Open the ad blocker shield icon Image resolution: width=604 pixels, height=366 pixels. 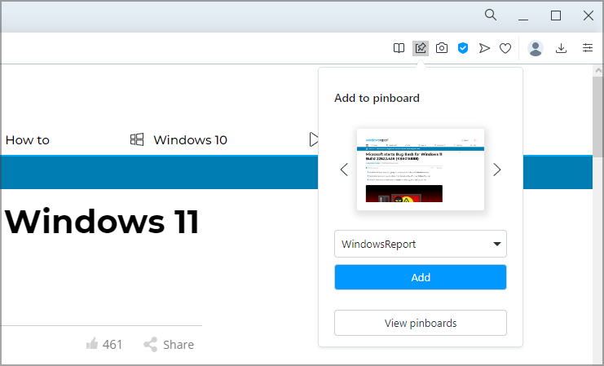pos(463,48)
